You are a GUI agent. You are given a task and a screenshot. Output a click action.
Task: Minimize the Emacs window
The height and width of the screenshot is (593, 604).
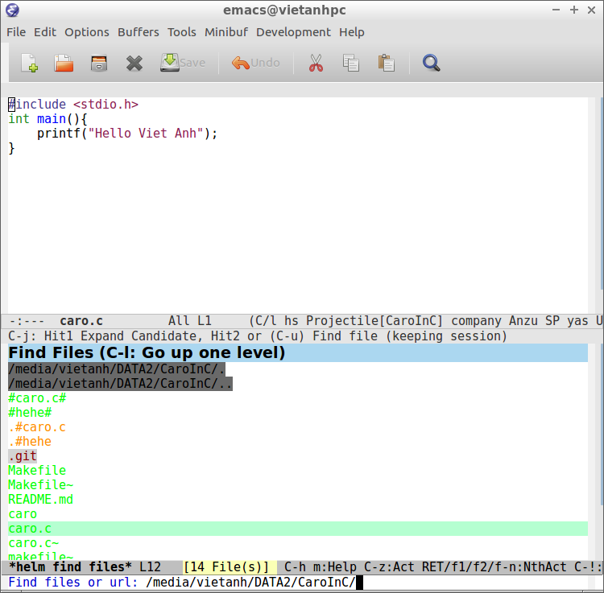556,10
